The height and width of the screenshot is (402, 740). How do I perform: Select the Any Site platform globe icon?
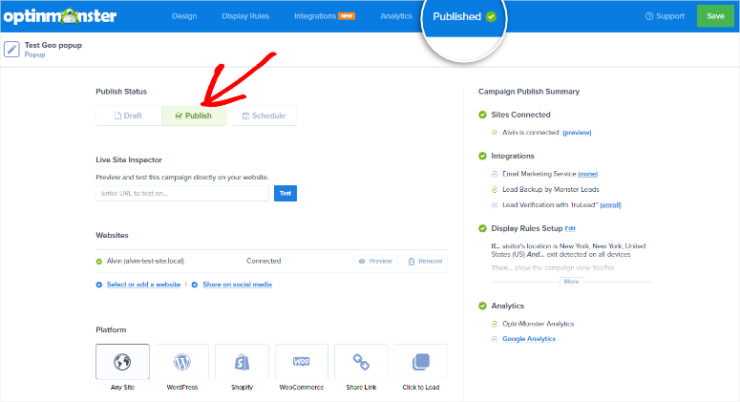(x=122, y=362)
